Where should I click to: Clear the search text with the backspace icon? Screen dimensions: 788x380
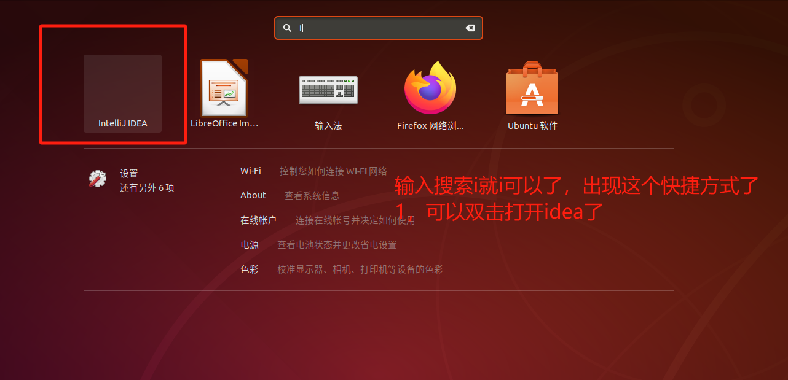(x=470, y=28)
